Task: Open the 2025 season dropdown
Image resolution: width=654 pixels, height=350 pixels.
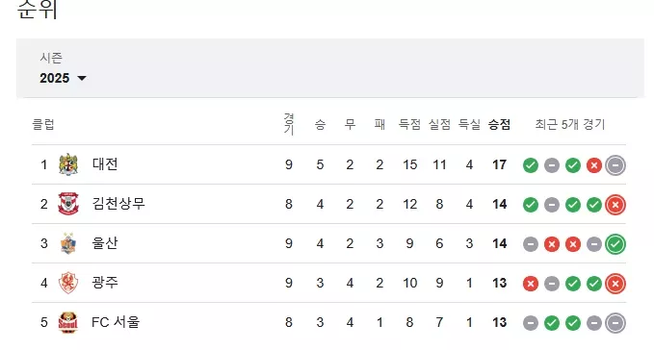Action: click(x=63, y=78)
